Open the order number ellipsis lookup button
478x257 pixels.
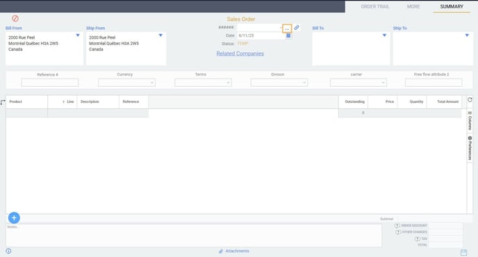287,28
